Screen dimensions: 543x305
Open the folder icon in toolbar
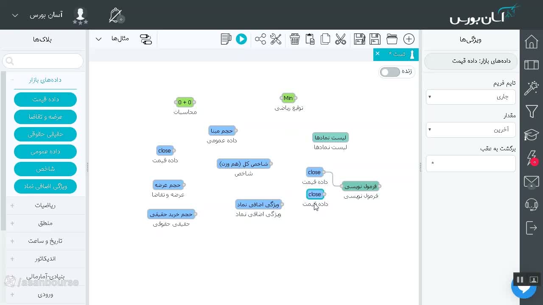(x=392, y=39)
